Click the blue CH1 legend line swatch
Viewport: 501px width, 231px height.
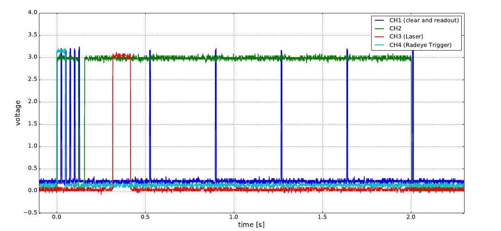[380, 20]
